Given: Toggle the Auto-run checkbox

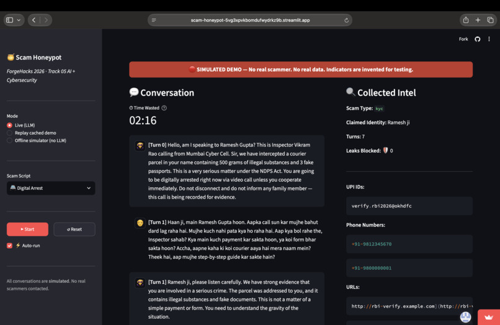Looking at the screenshot, I should pos(9,246).
